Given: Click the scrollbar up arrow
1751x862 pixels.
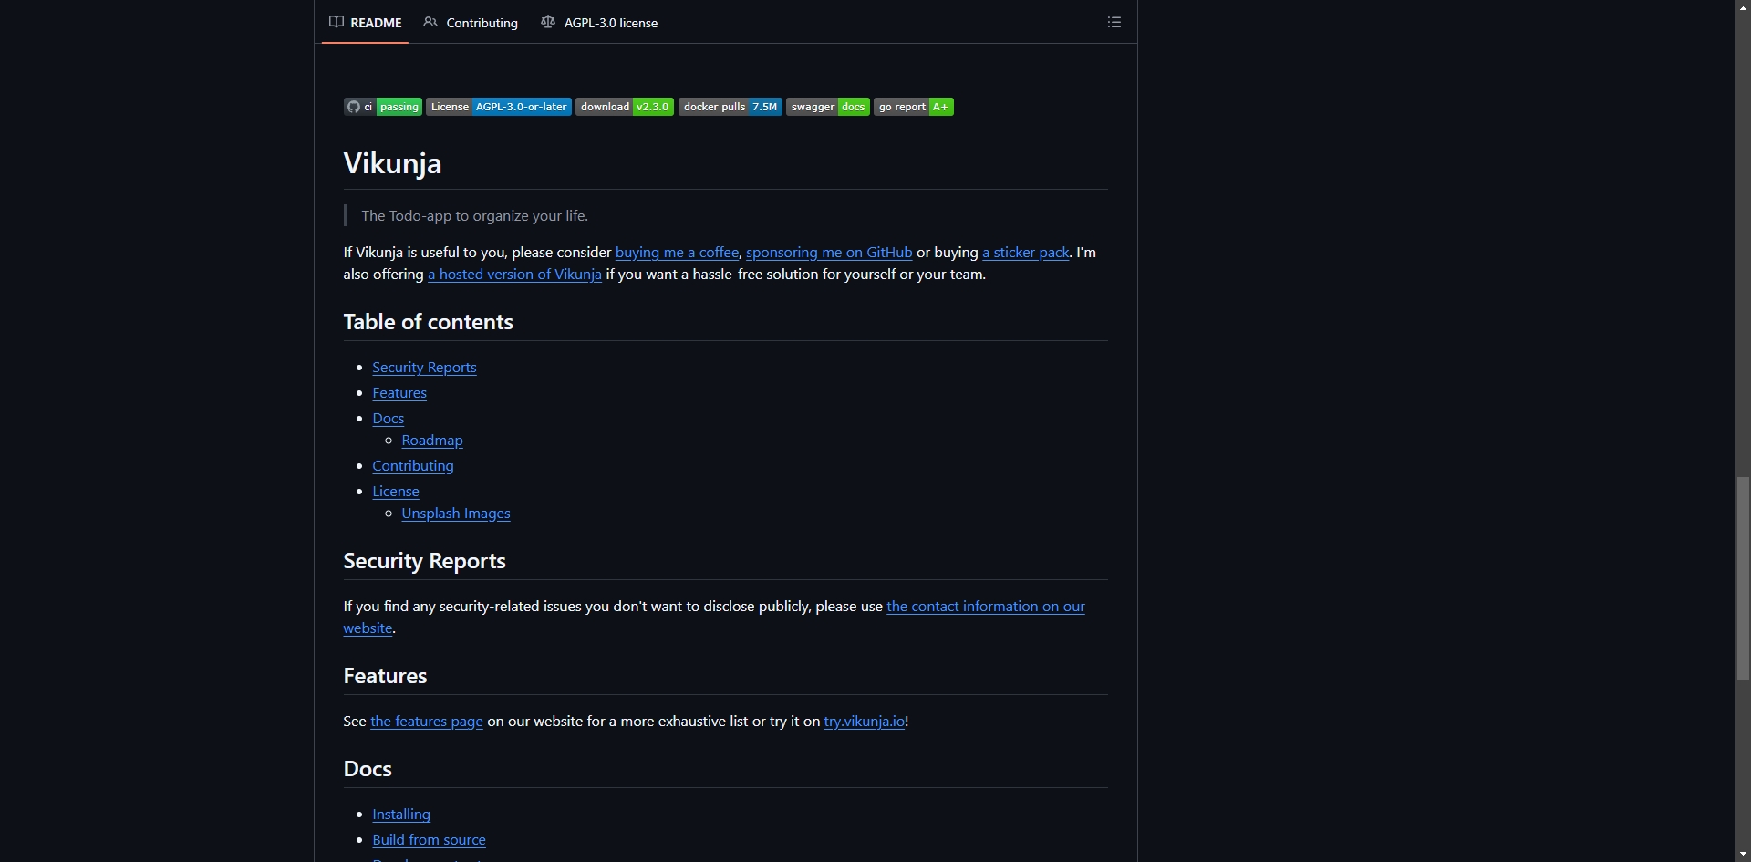Looking at the screenshot, I should tap(1743, 7).
